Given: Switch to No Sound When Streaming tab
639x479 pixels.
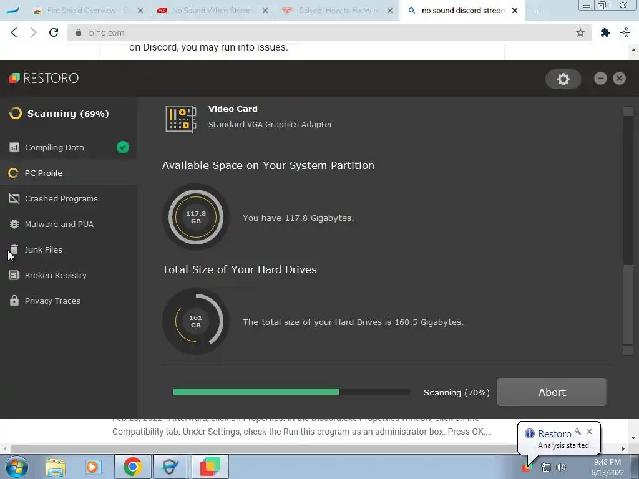Looking at the screenshot, I should point(212,11).
